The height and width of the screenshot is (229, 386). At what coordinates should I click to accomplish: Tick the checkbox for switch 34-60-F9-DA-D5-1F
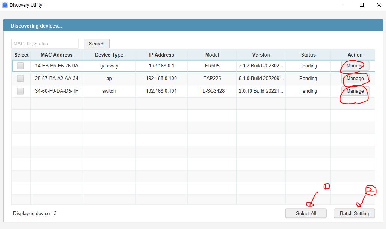20,91
